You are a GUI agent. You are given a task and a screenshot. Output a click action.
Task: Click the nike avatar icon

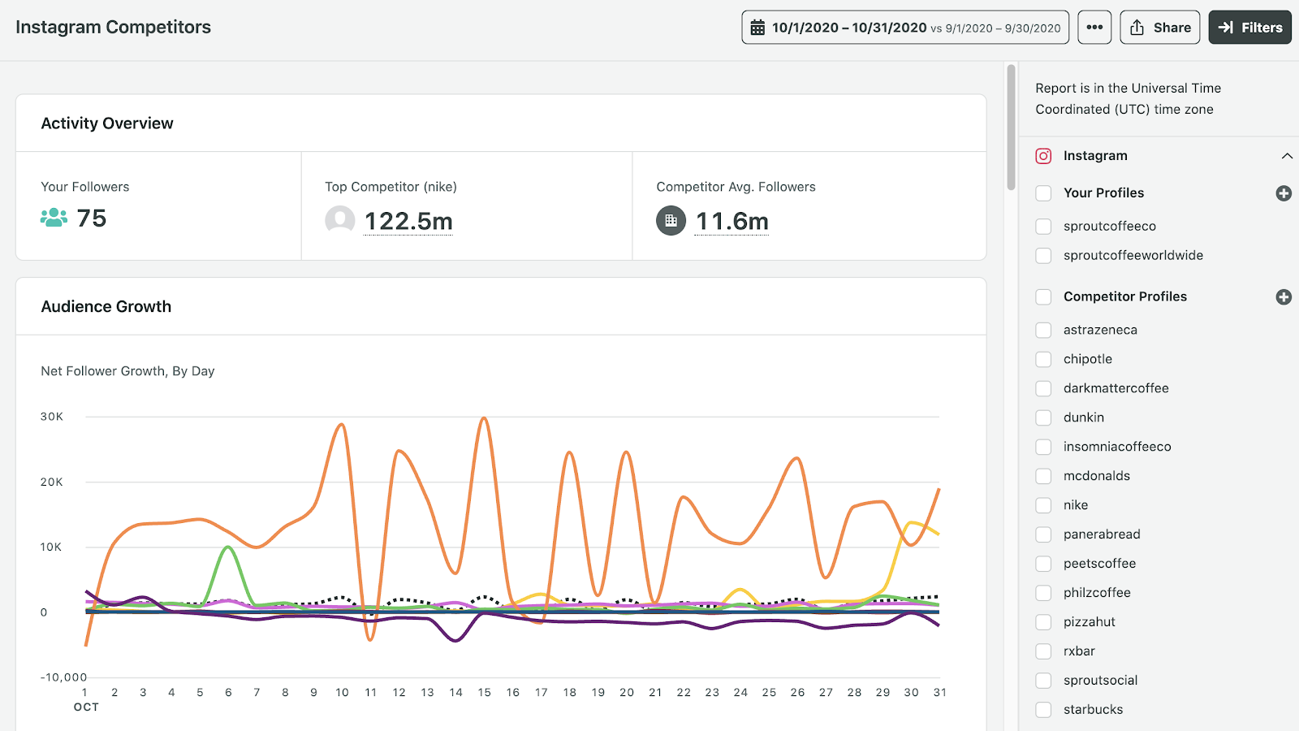click(339, 219)
